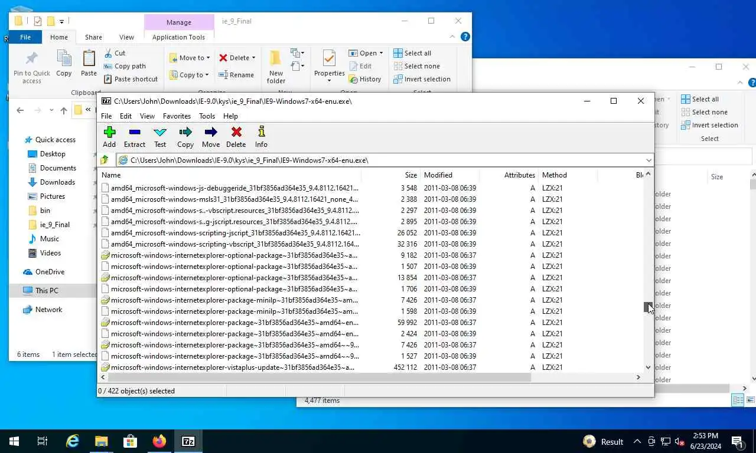756x453 pixels.
Task: Select internetexplorer-vistaplus-update file row
Action: pyautogui.click(x=371, y=367)
